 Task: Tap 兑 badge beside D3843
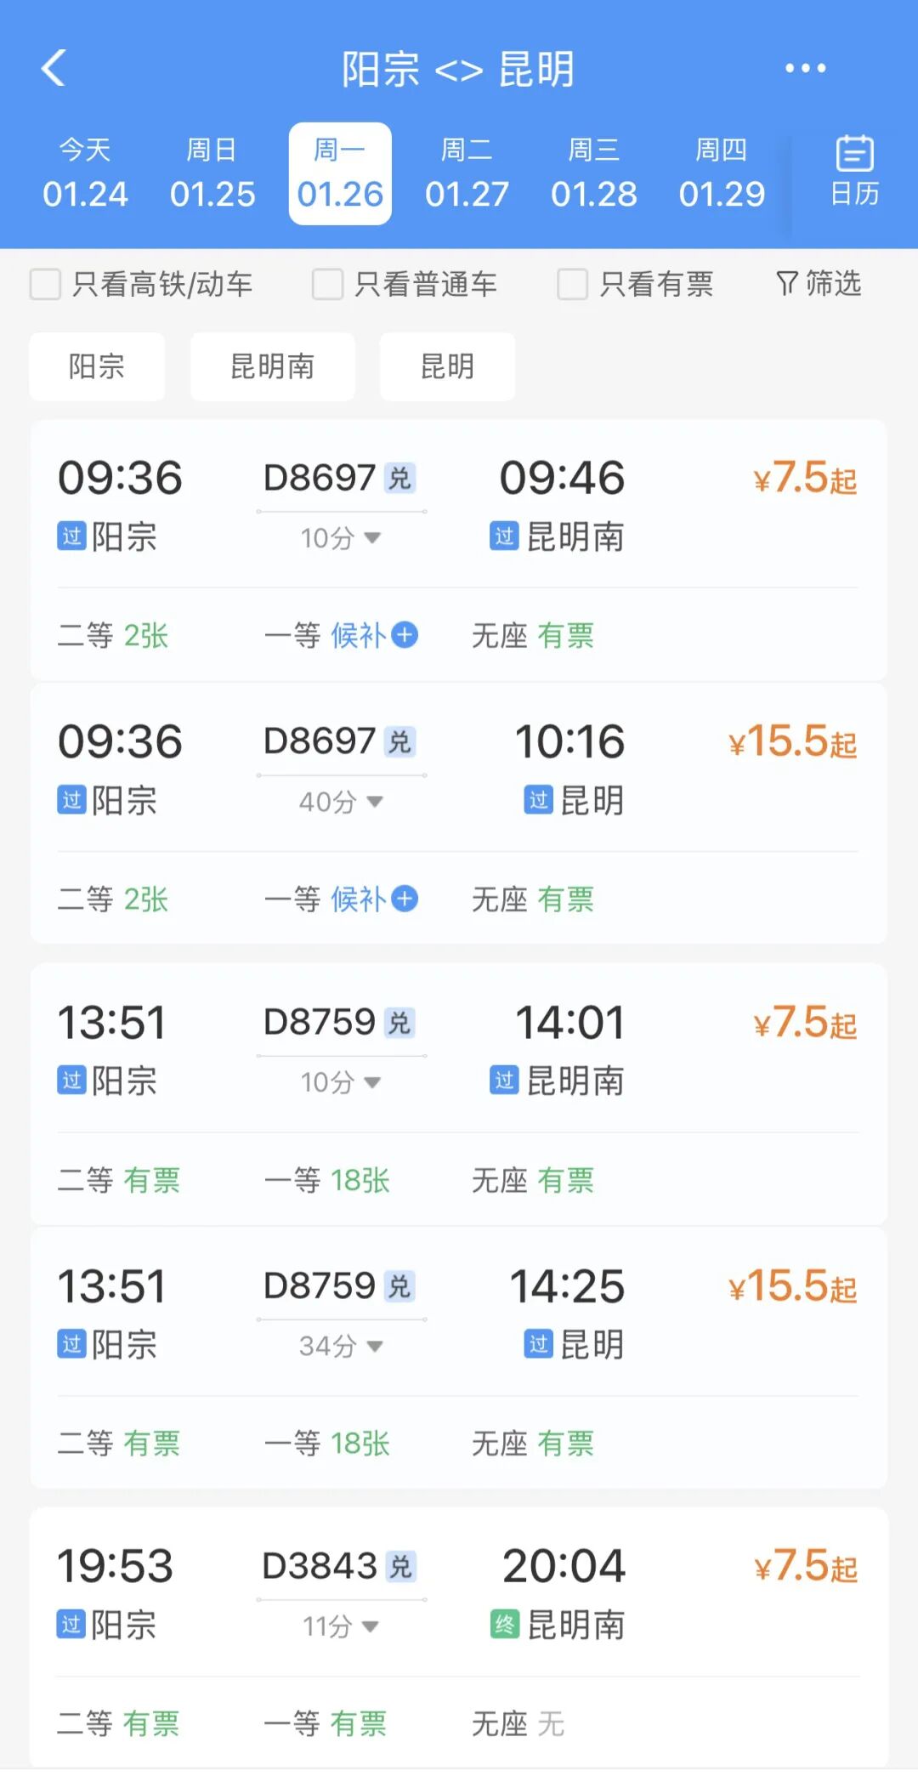(399, 1566)
